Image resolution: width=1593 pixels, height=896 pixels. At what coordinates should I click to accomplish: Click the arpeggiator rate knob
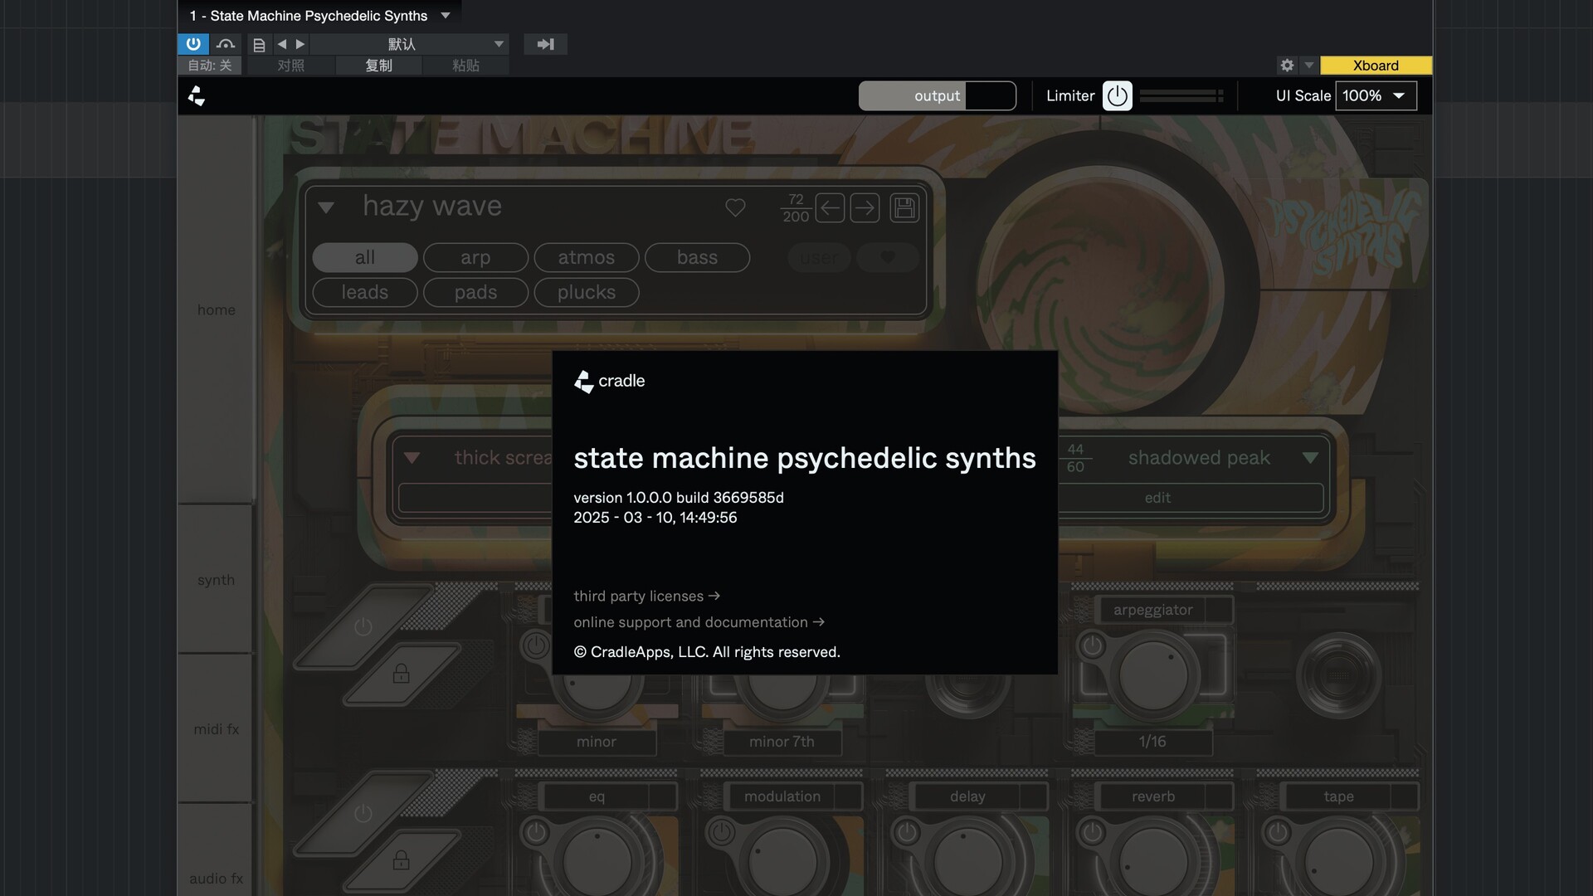(1153, 676)
